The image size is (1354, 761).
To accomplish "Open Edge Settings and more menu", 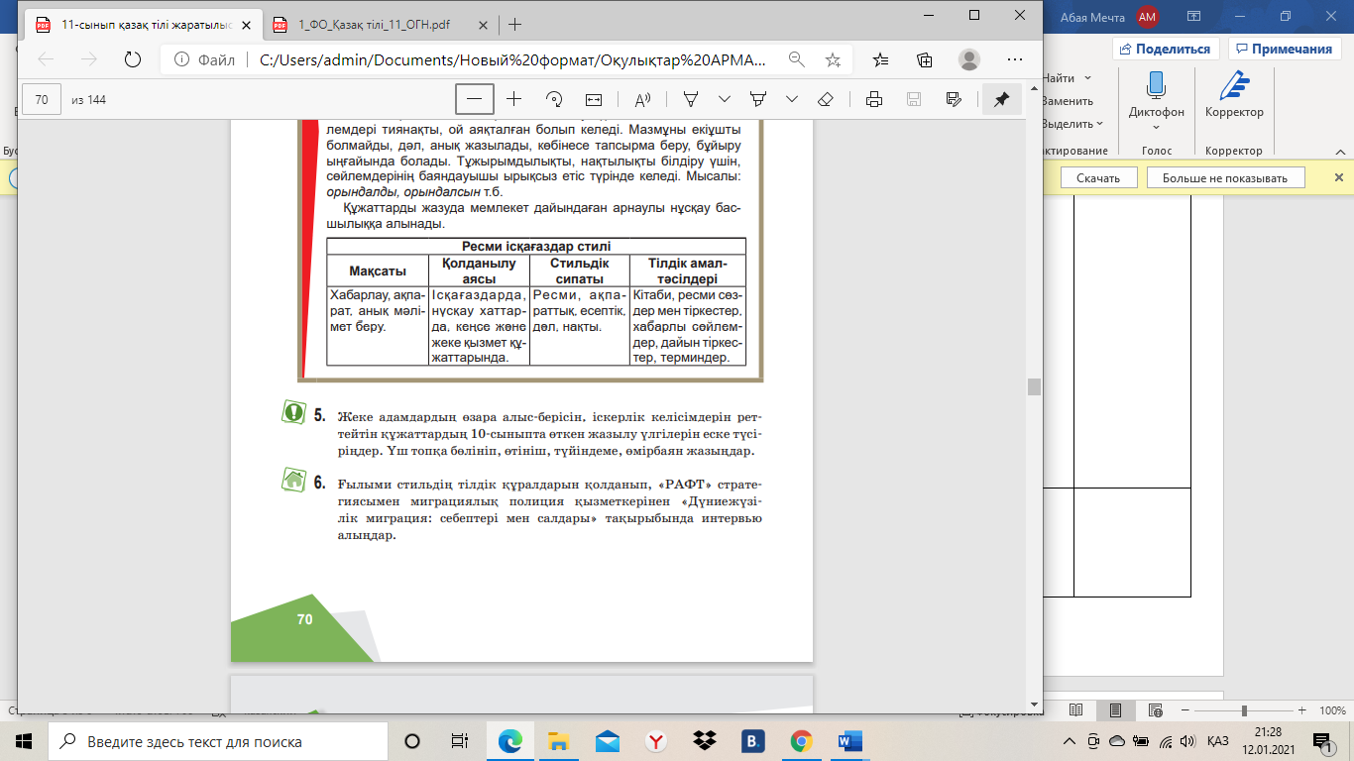I will [x=1014, y=59].
